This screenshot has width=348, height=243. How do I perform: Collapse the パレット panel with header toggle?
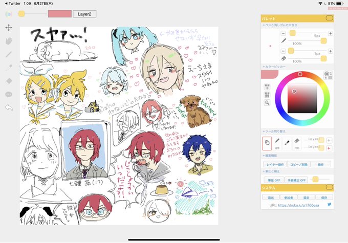pos(330,18)
